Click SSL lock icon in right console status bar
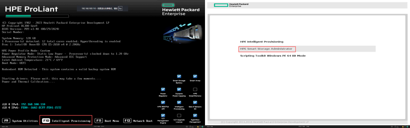The height and width of the screenshot is (128, 410). point(395,126)
